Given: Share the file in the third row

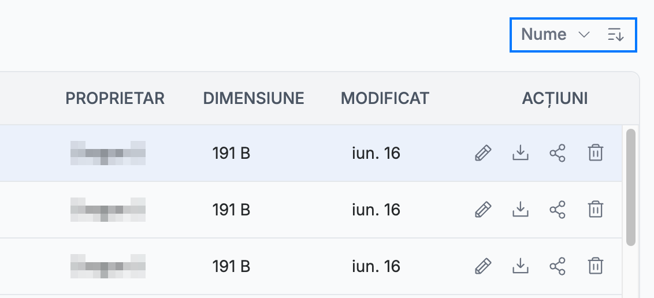Looking at the screenshot, I should pyautogui.click(x=558, y=266).
